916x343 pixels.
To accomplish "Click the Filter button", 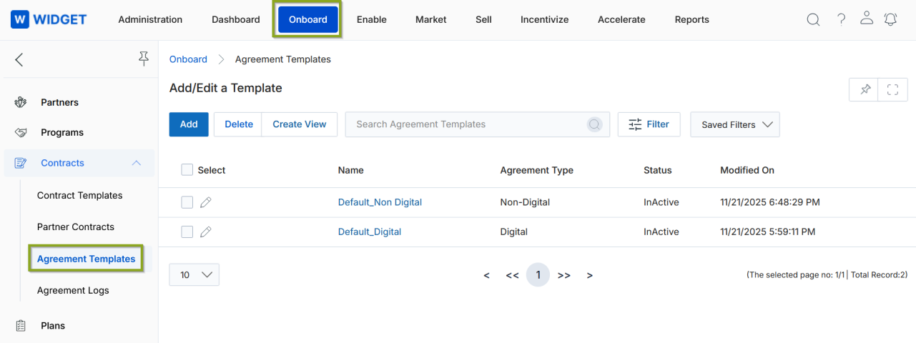I will point(649,124).
